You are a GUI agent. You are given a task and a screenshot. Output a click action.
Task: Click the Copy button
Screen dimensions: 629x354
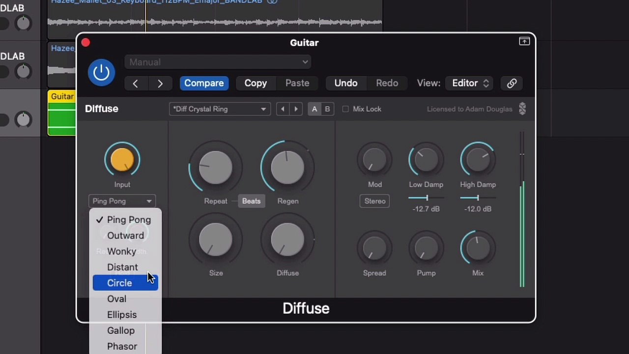click(256, 83)
